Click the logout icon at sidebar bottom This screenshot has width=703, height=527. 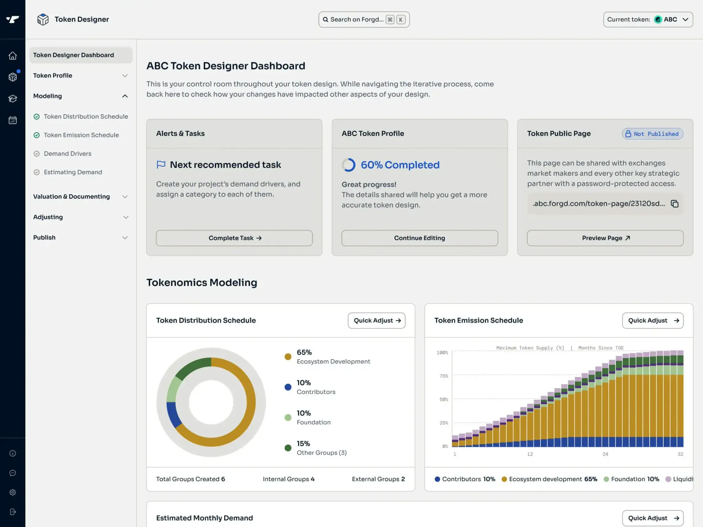point(13,512)
